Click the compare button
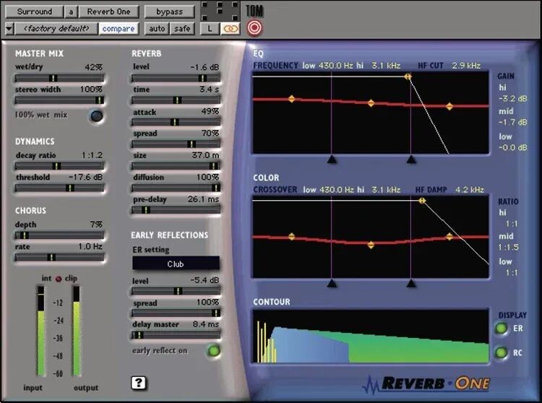This screenshot has height=403, width=542. click(119, 29)
